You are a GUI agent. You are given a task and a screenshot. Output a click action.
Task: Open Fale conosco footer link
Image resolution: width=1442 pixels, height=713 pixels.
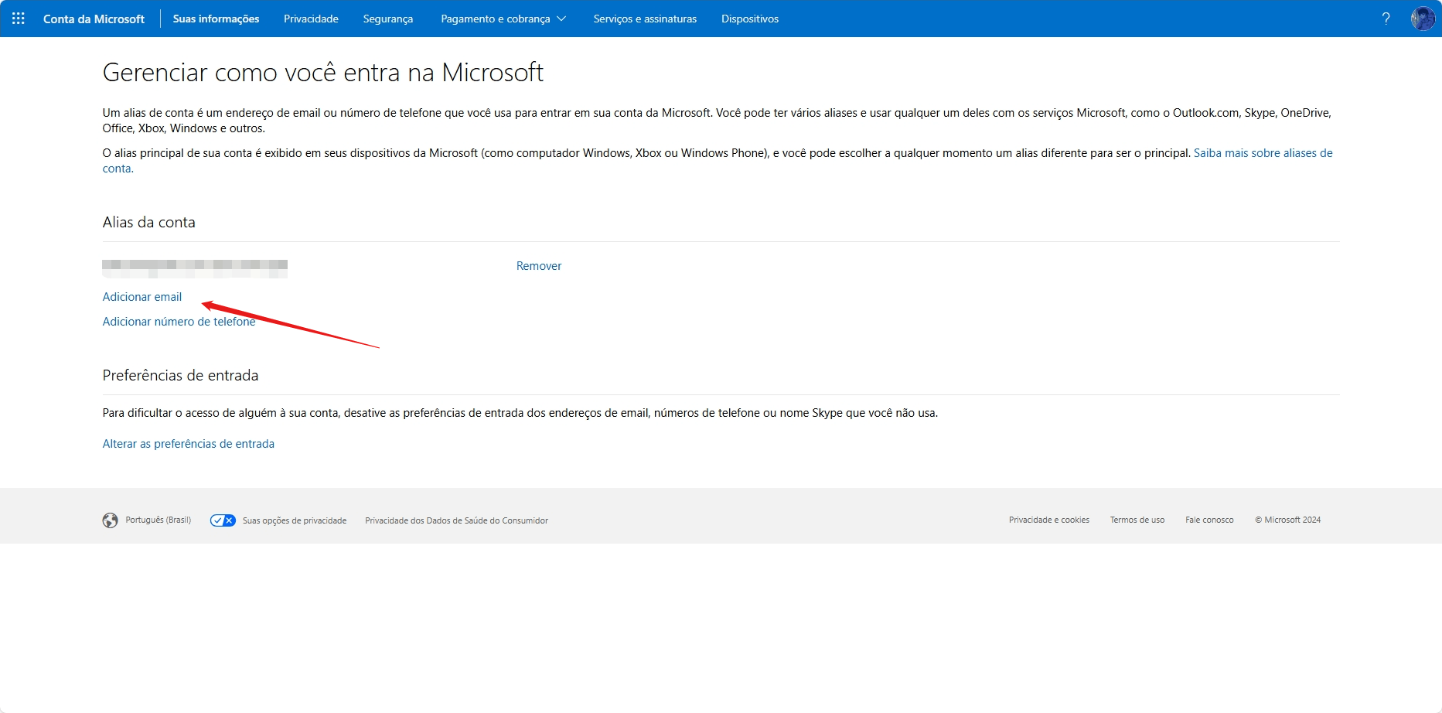1209,520
